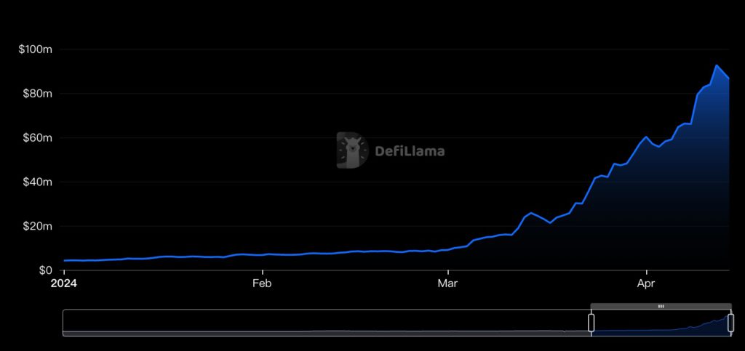
Task: Click the rightmost end point of the blue line
Action: click(x=729, y=78)
